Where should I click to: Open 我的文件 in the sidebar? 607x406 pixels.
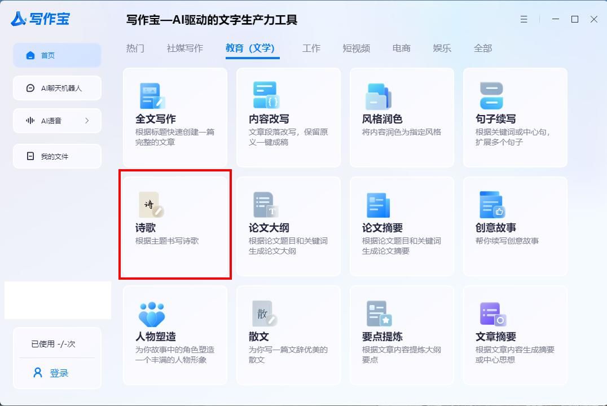coord(58,156)
